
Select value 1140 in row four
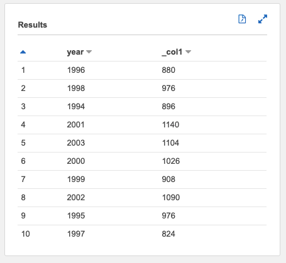click(170, 125)
